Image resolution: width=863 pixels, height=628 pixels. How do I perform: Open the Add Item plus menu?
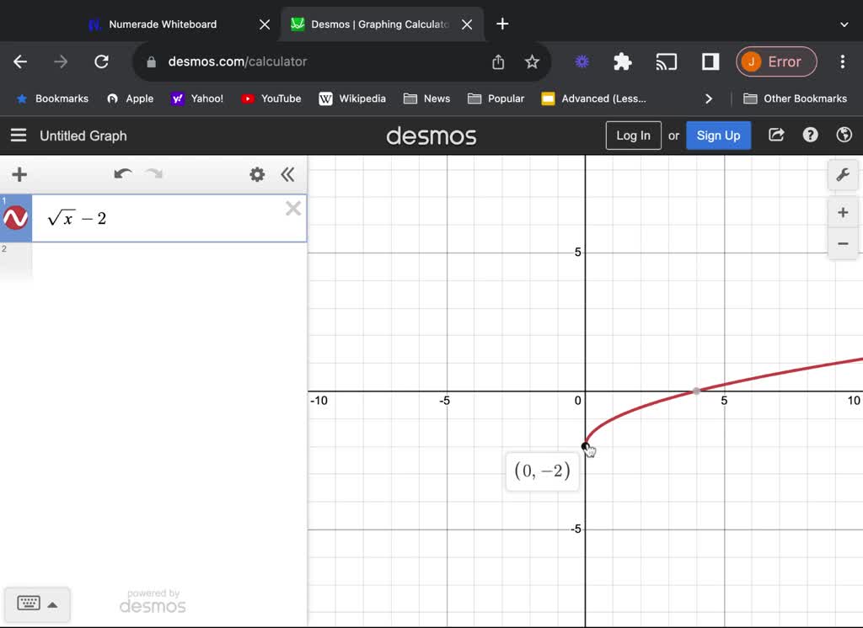[19, 174]
